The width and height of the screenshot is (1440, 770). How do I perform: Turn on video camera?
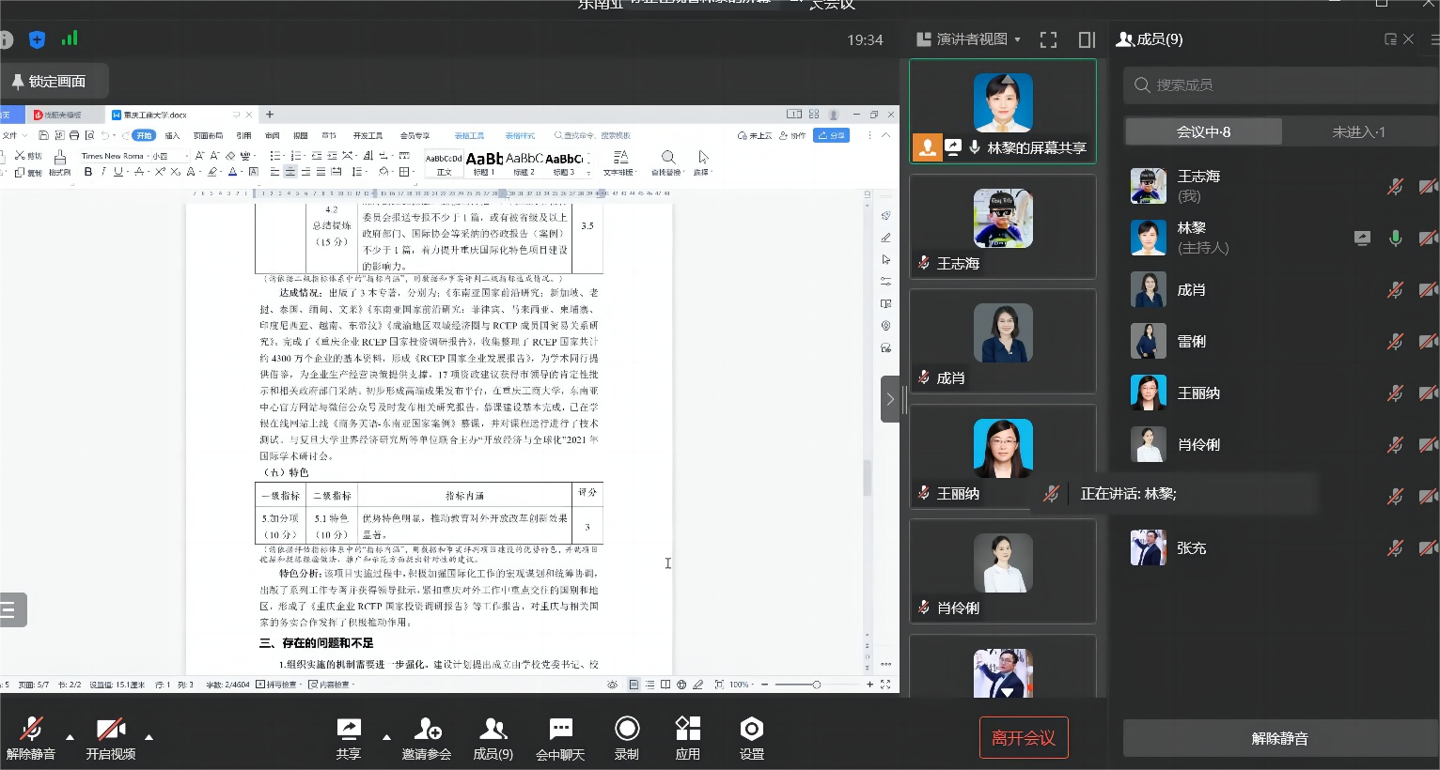tap(111, 738)
